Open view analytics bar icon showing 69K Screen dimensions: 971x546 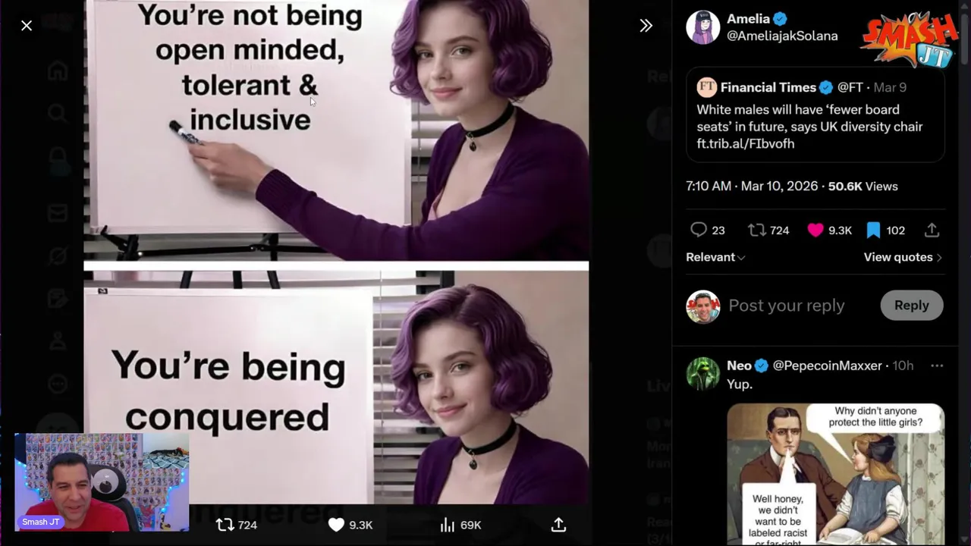point(448,525)
